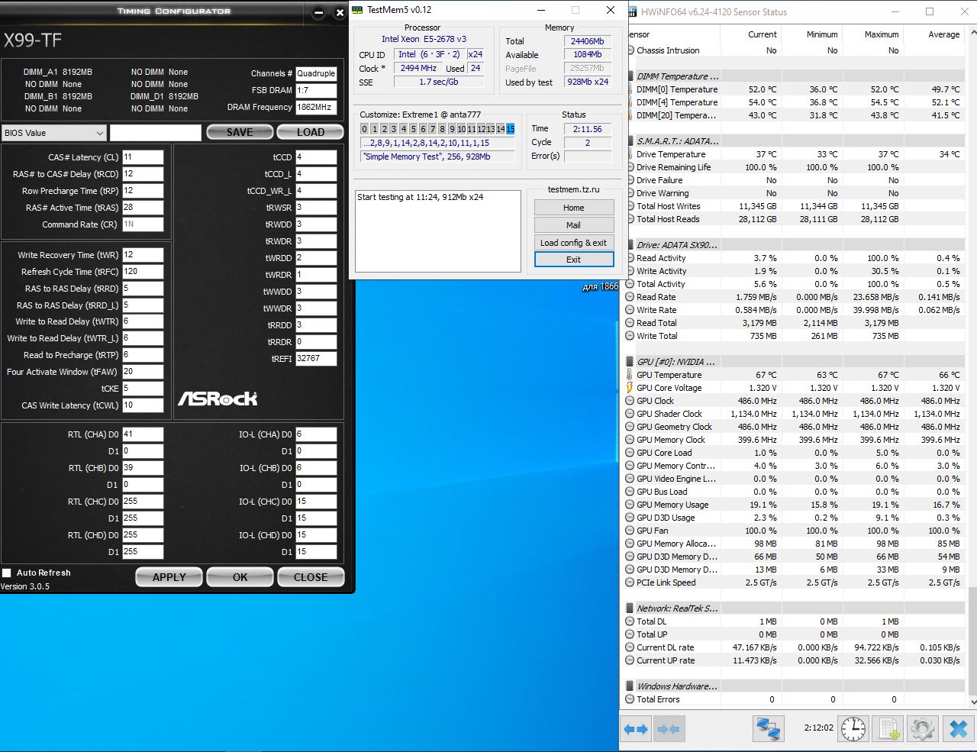
Task: Click the round icon beside PCIe Link Speed
Action: 630,583
